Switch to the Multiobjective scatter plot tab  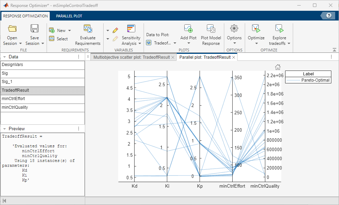point(132,57)
